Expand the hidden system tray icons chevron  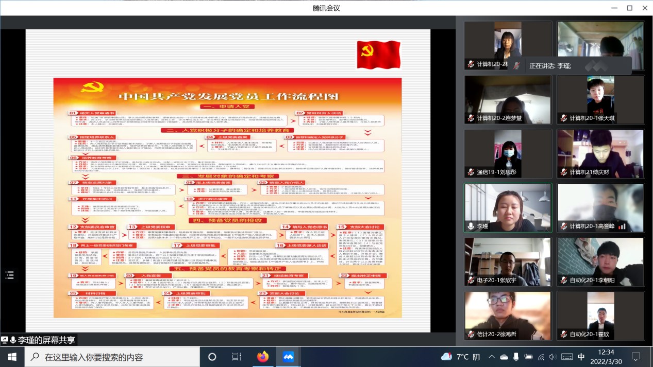pos(492,357)
